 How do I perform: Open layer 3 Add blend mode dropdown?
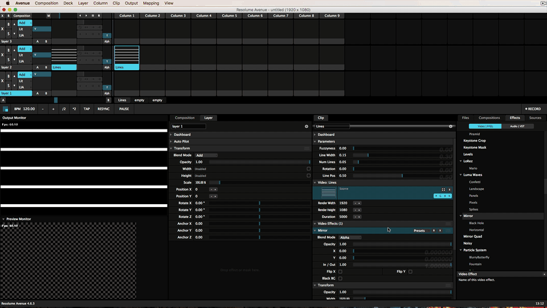[x=25, y=23]
